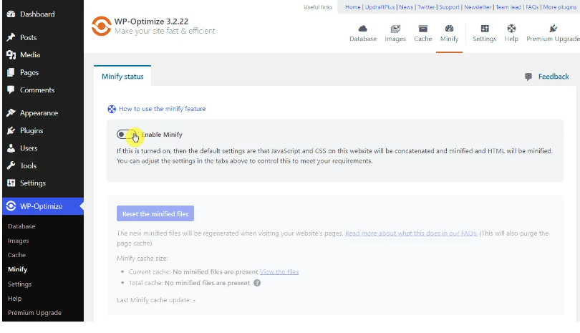Open top Settings tab via sliders icon
This screenshot has width=580, height=333.
tap(485, 29)
